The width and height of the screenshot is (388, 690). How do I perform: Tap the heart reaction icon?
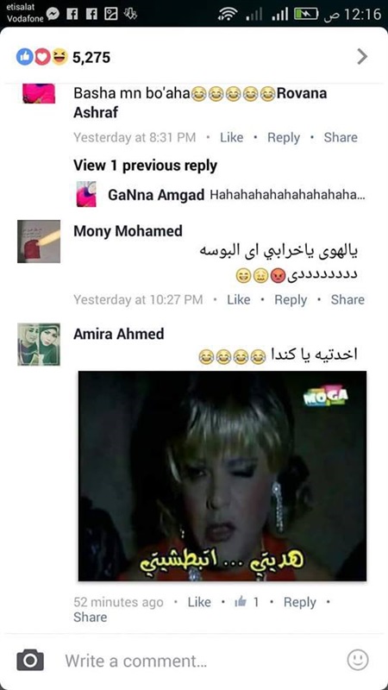pos(42,57)
